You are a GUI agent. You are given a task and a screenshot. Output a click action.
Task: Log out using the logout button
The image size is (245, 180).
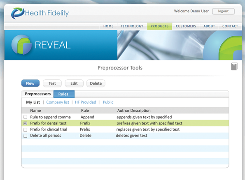click(x=223, y=11)
